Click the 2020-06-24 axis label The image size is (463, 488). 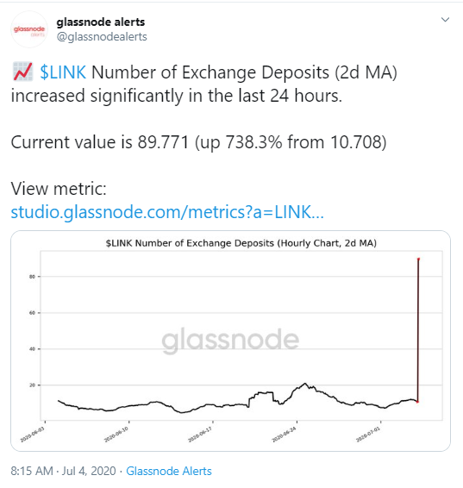pos(284,435)
